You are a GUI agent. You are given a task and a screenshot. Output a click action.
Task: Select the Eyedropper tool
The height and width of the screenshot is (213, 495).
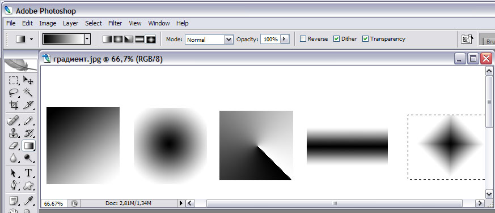[28, 201]
